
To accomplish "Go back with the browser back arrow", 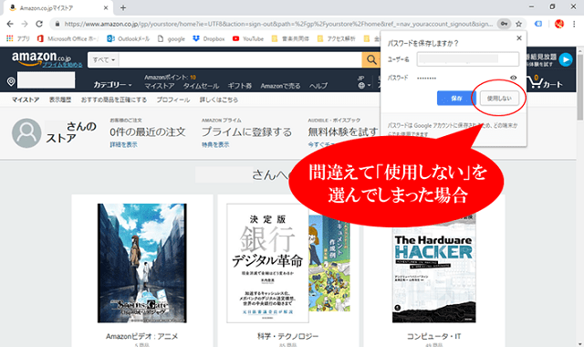I will [10, 24].
